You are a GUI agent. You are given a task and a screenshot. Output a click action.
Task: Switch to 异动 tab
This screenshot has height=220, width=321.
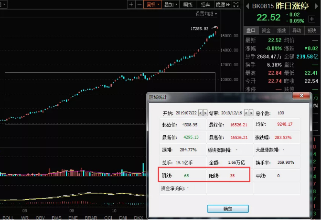point(297,30)
